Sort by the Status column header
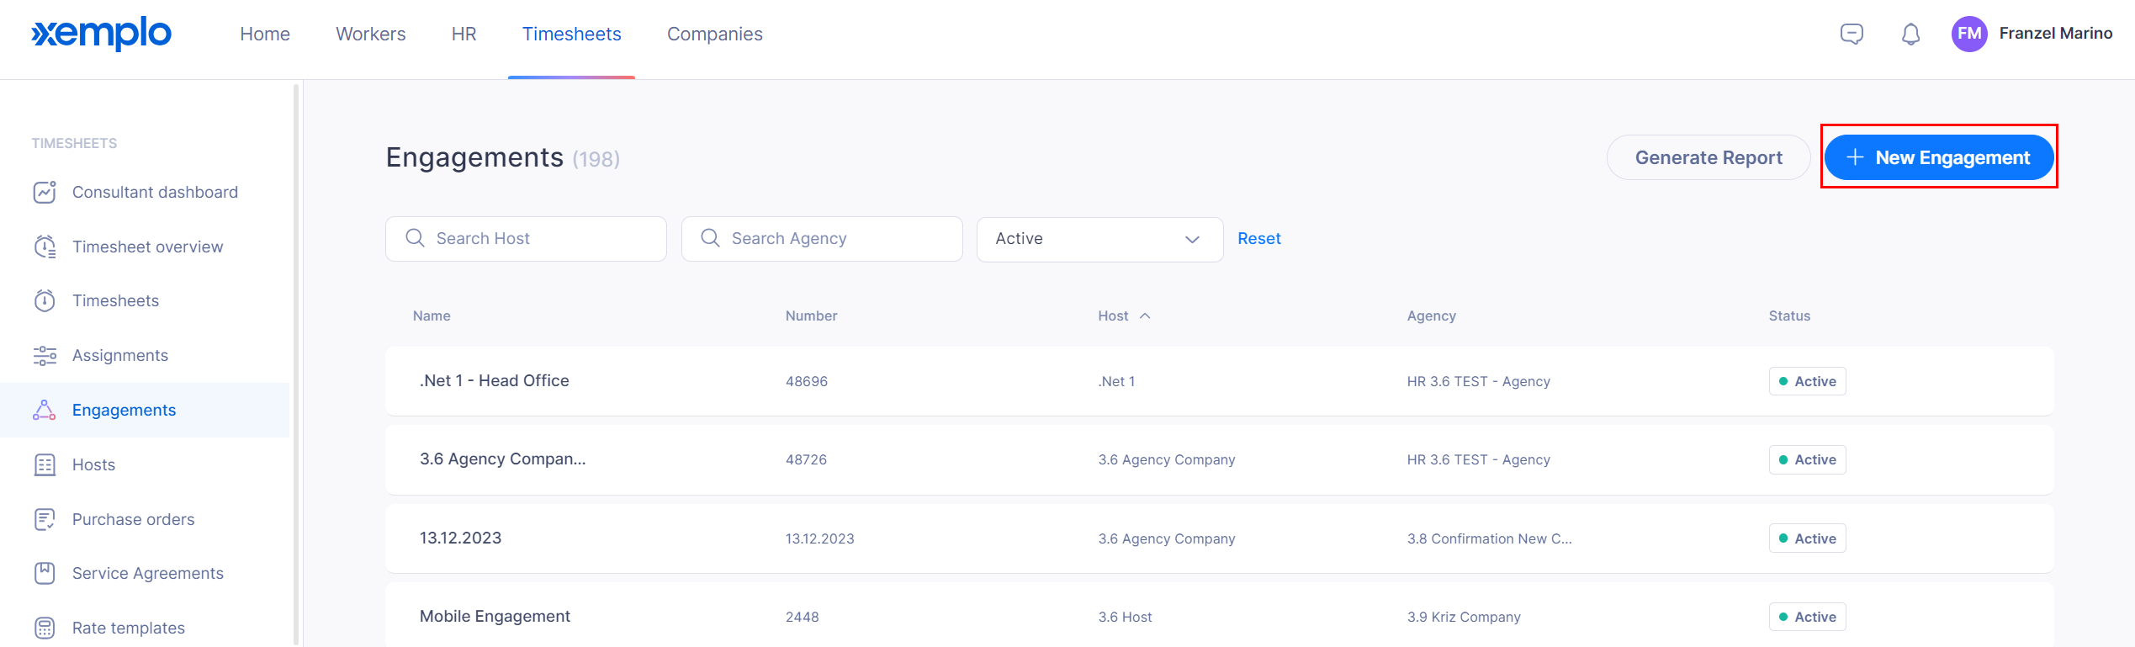The height and width of the screenshot is (647, 2135). [x=1789, y=316]
